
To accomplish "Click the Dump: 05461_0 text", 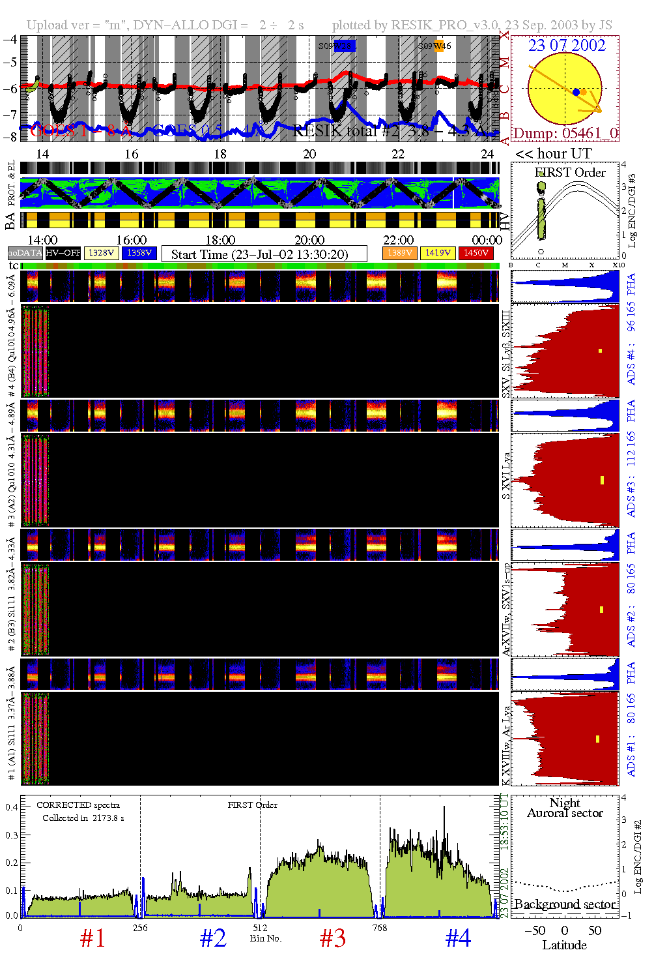I will (565, 134).
